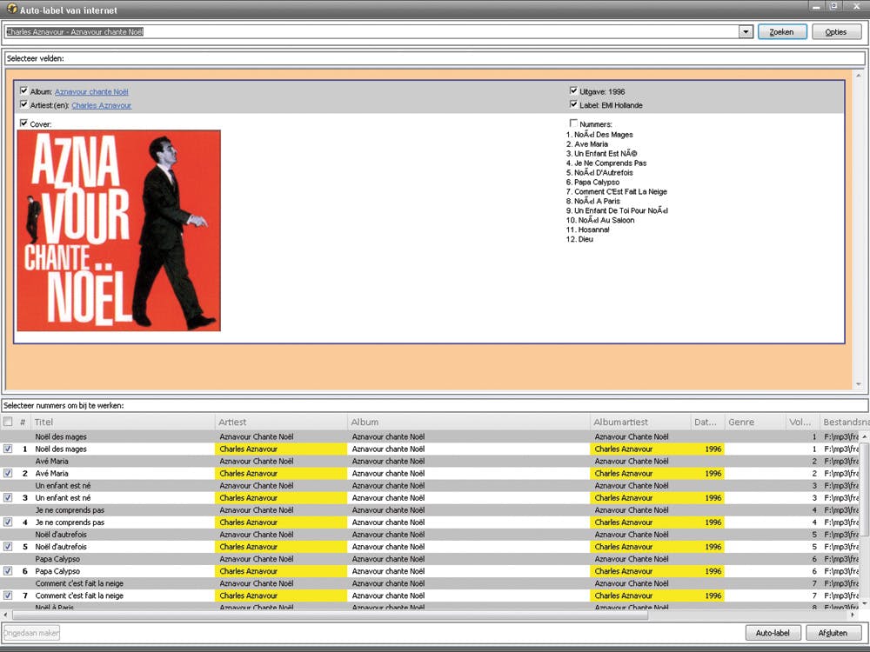This screenshot has width=870, height=652.
Task: Toggle the Label EMI Hollande checkbox
Action: pos(573,103)
